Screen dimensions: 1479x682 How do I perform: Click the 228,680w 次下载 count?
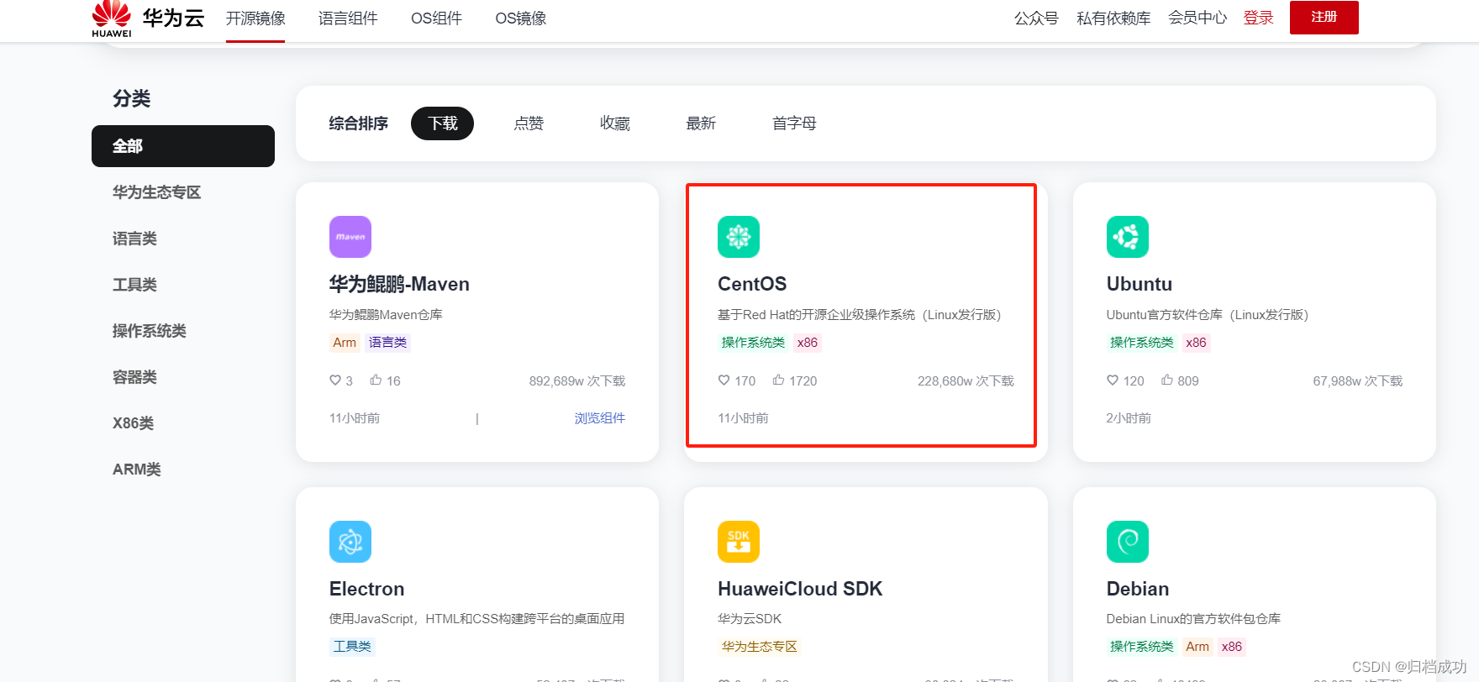[966, 381]
